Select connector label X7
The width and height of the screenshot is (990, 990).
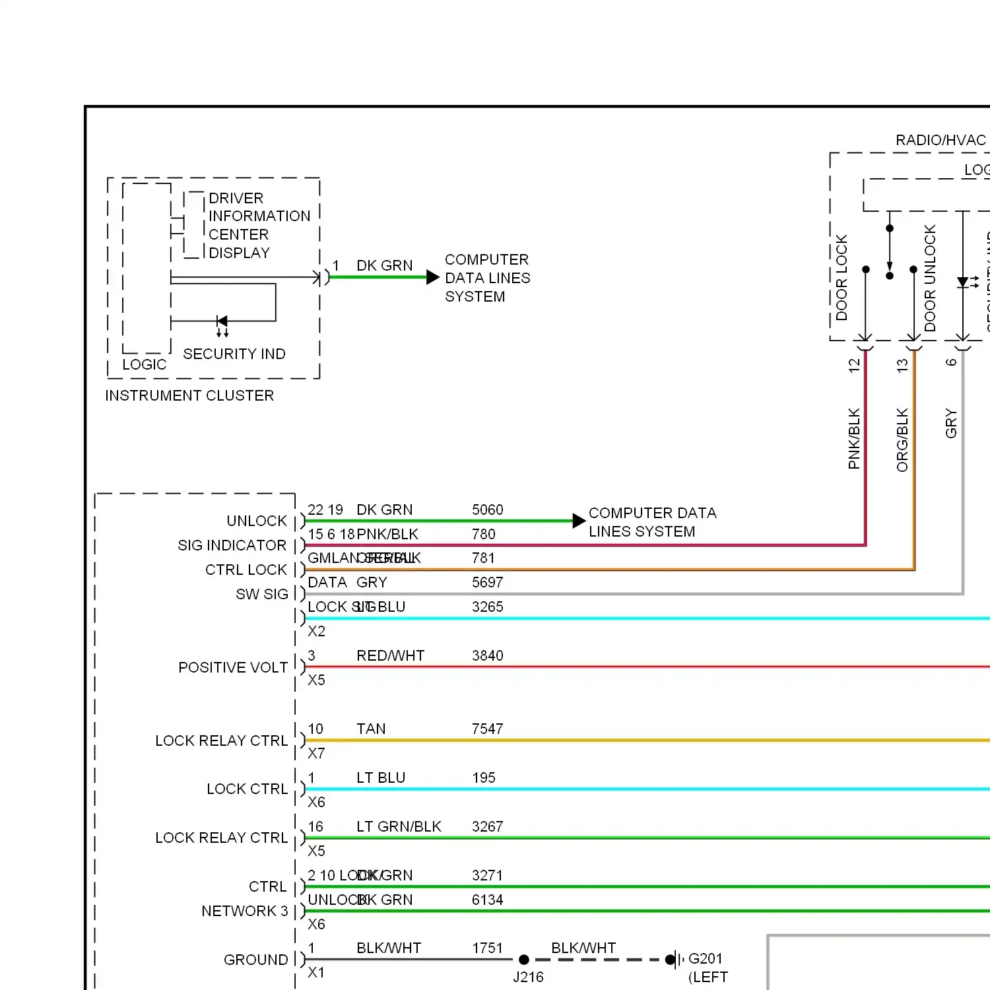click(317, 753)
